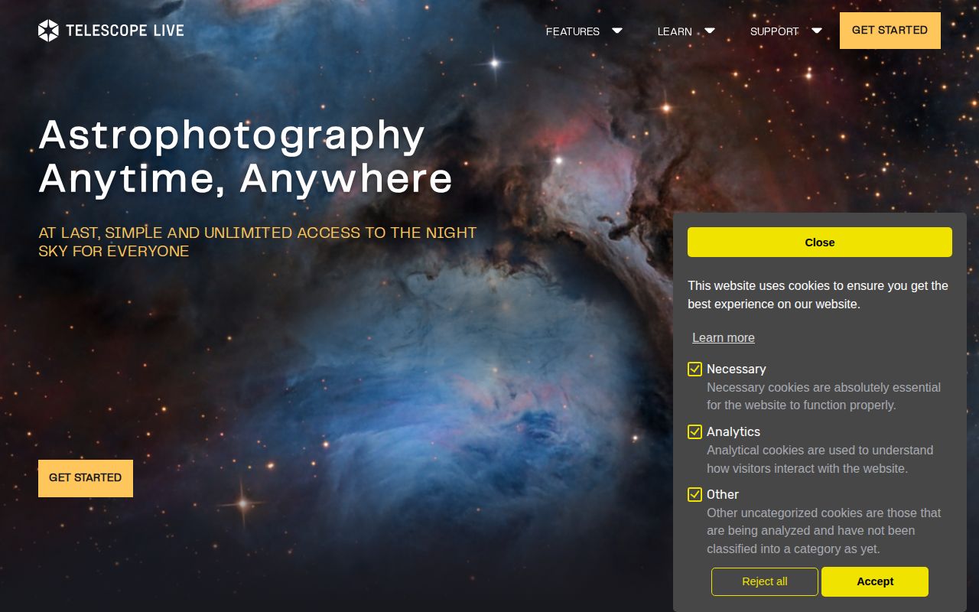Uncheck the Necessary cookies checkbox
The height and width of the screenshot is (612, 979).
[x=694, y=369]
